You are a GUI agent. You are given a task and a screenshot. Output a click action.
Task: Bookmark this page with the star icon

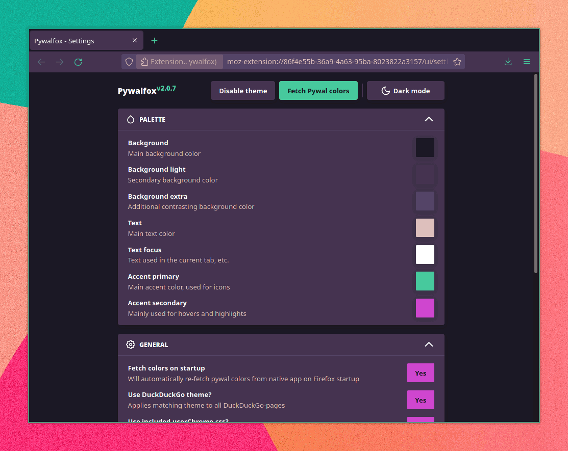(x=457, y=62)
